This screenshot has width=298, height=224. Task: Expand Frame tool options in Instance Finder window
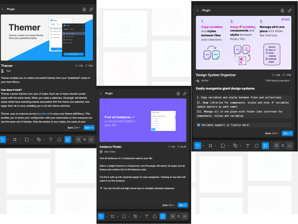(117, 217)
